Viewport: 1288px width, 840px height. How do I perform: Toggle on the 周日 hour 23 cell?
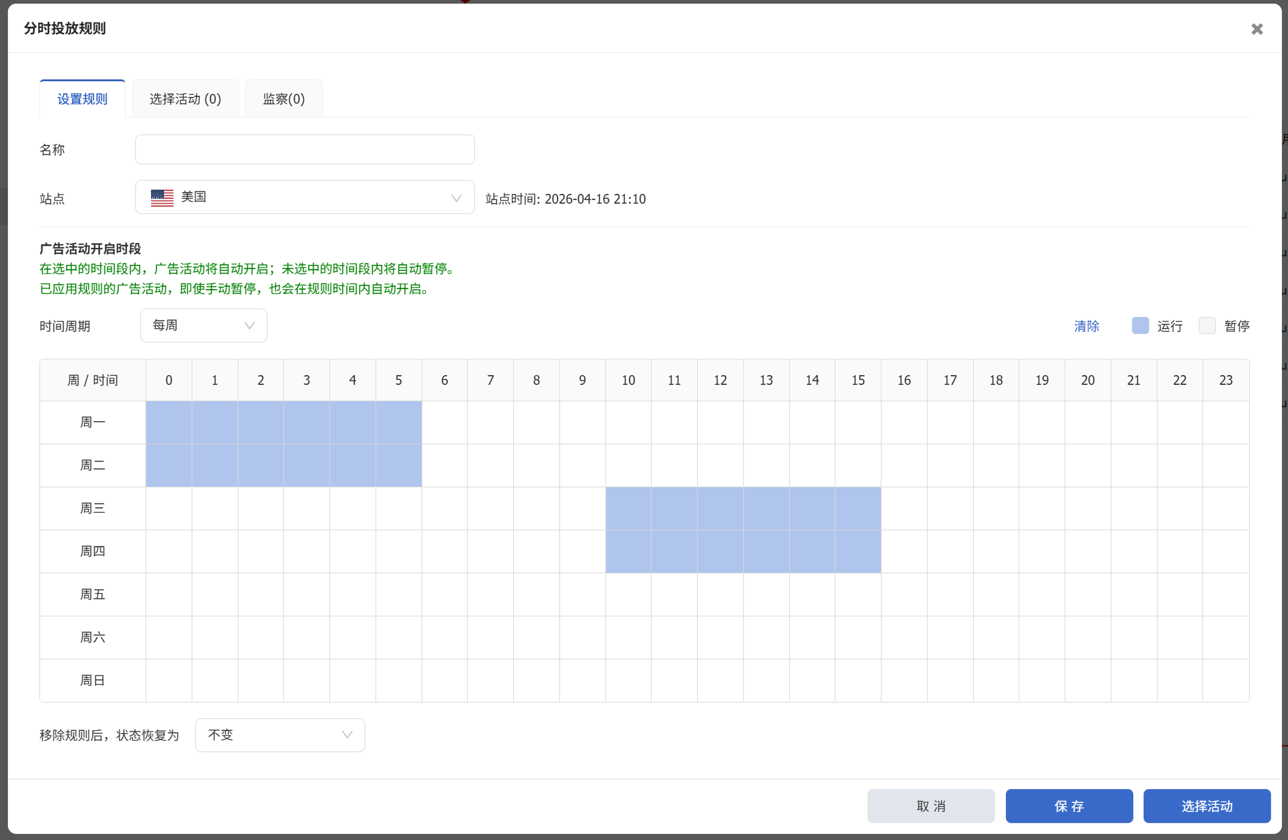point(1226,681)
